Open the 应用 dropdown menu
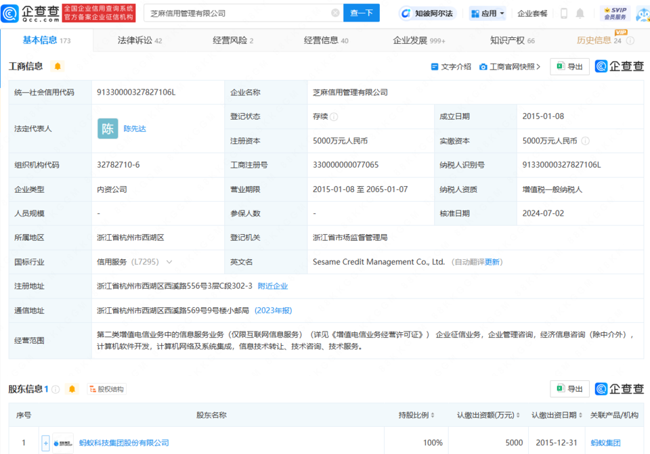 pos(487,13)
